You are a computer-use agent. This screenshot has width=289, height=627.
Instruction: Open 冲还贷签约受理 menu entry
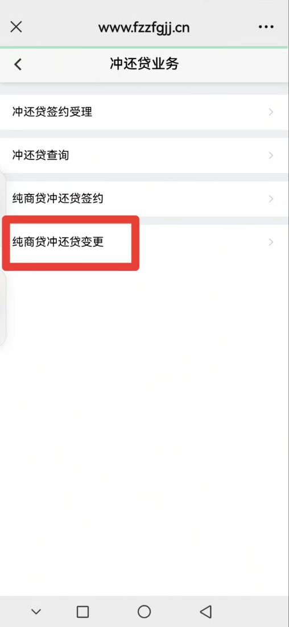click(x=144, y=112)
